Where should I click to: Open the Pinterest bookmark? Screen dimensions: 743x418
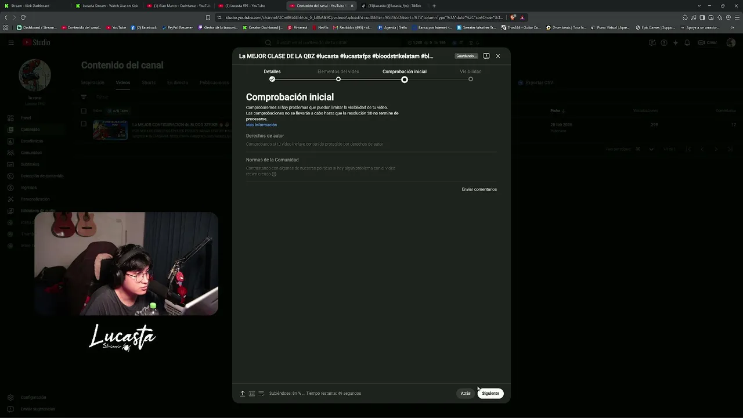tap(297, 27)
